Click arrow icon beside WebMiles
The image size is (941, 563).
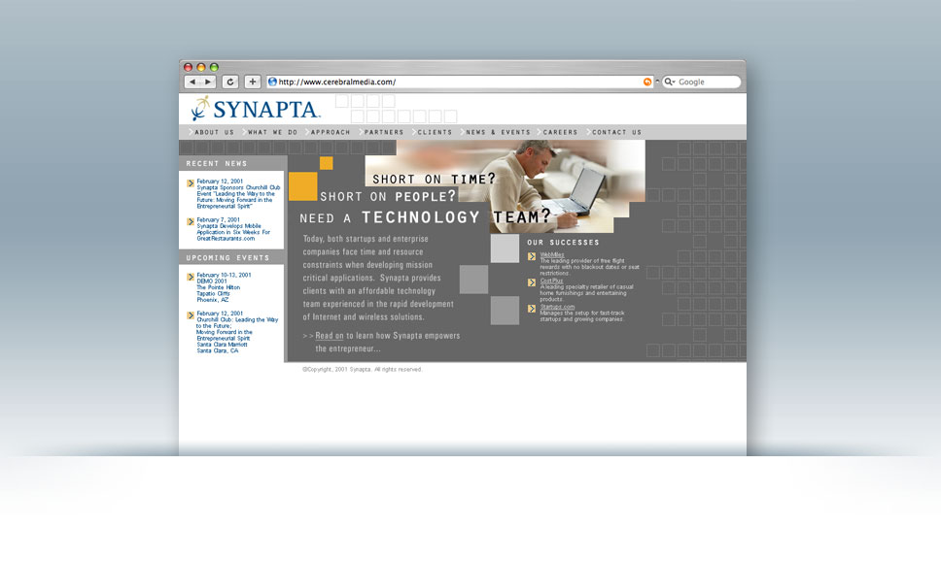(532, 256)
